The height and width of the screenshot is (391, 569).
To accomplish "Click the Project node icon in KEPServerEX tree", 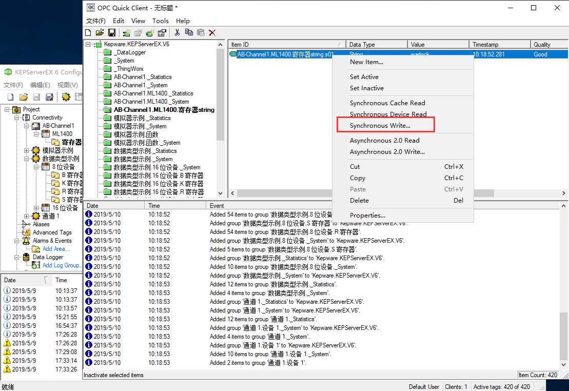I will 16,110.
